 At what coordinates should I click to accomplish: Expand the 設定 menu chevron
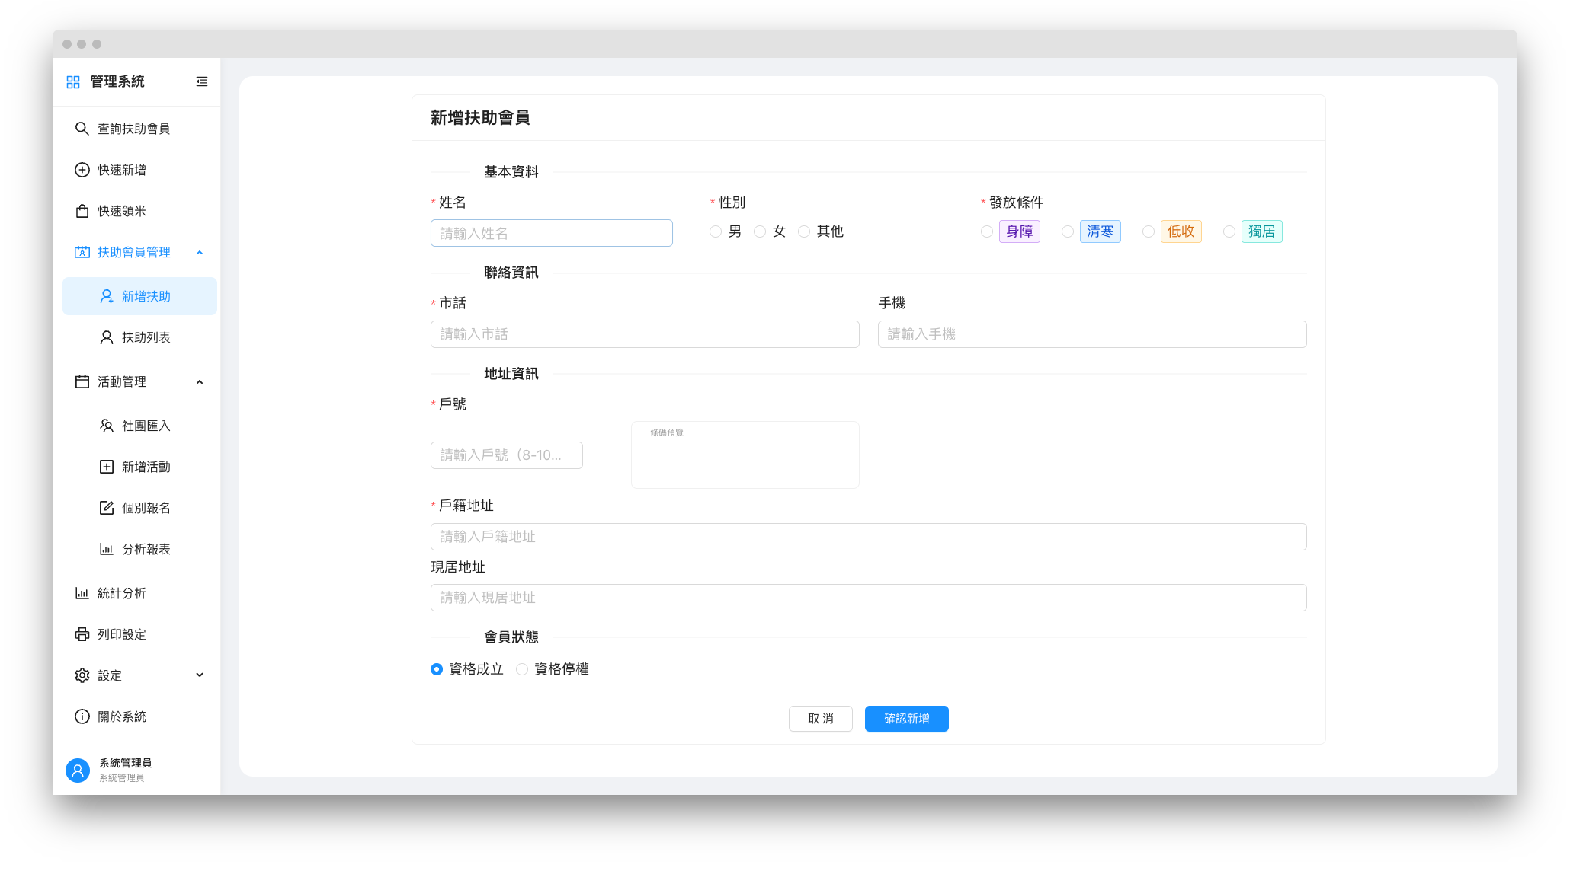[200, 675]
